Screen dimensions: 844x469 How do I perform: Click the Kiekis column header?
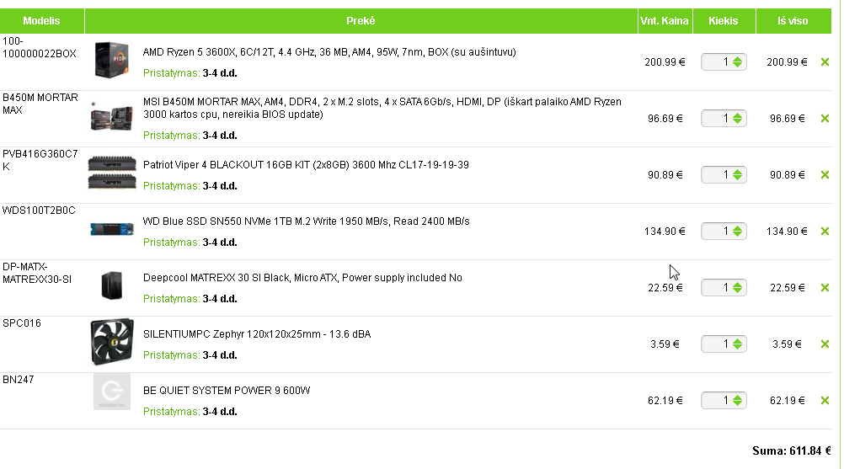[x=724, y=21]
